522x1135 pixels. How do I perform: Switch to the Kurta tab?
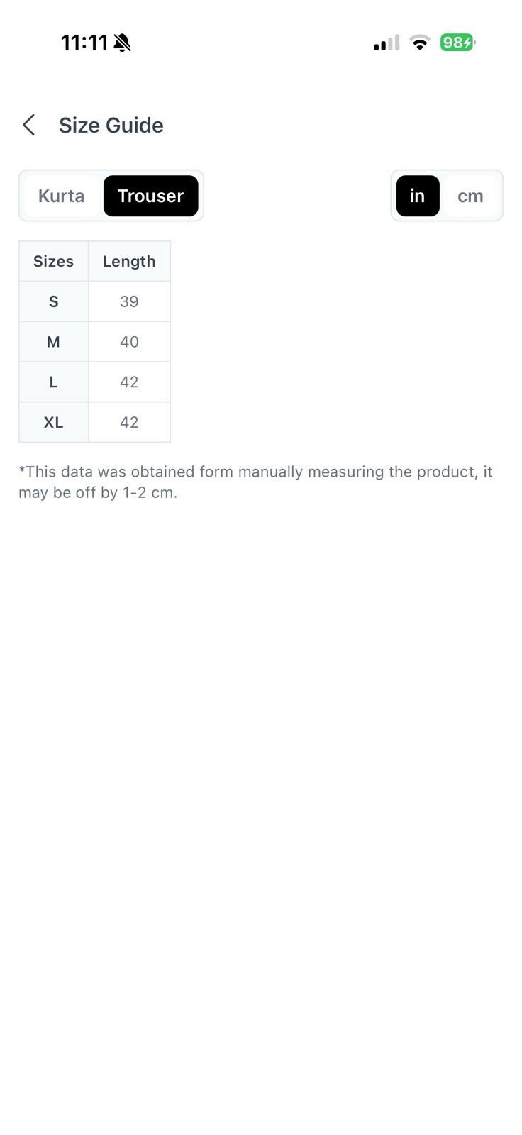point(61,196)
